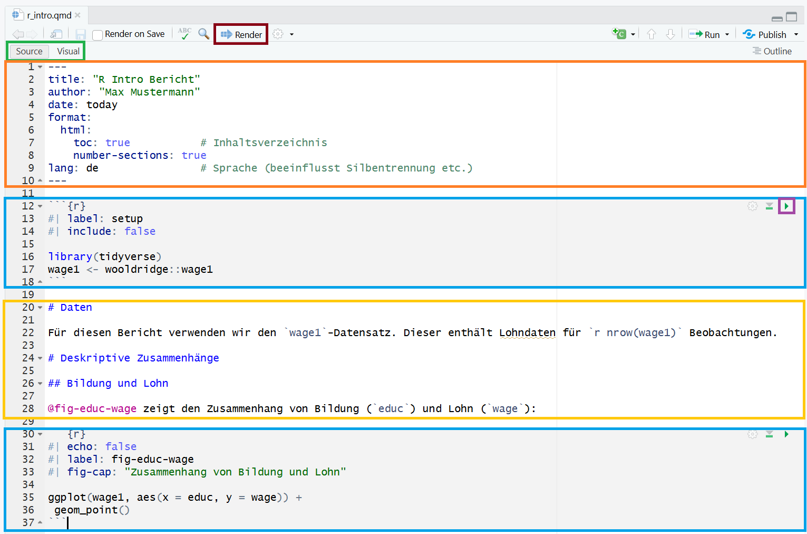Click the "echo: false" option line
807x534 pixels.
pos(92,446)
